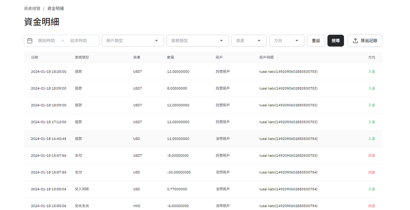Click the export upload icon beside 匯出記錄
This screenshot has width=410, height=210.
(355, 41)
